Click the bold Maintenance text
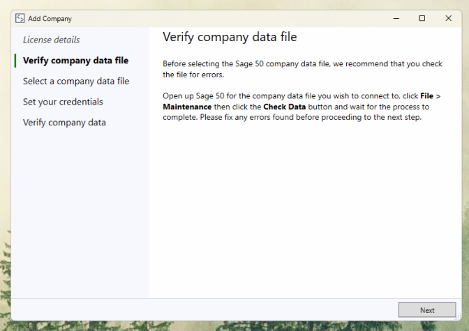Viewport: 469px width, 331px height. [187, 107]
